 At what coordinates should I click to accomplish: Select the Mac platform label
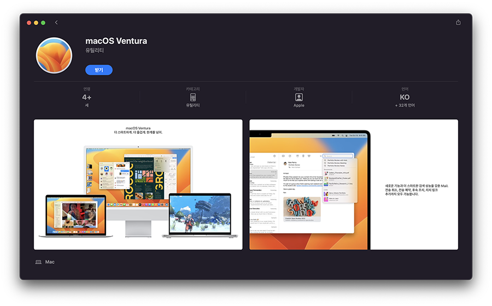50,262
